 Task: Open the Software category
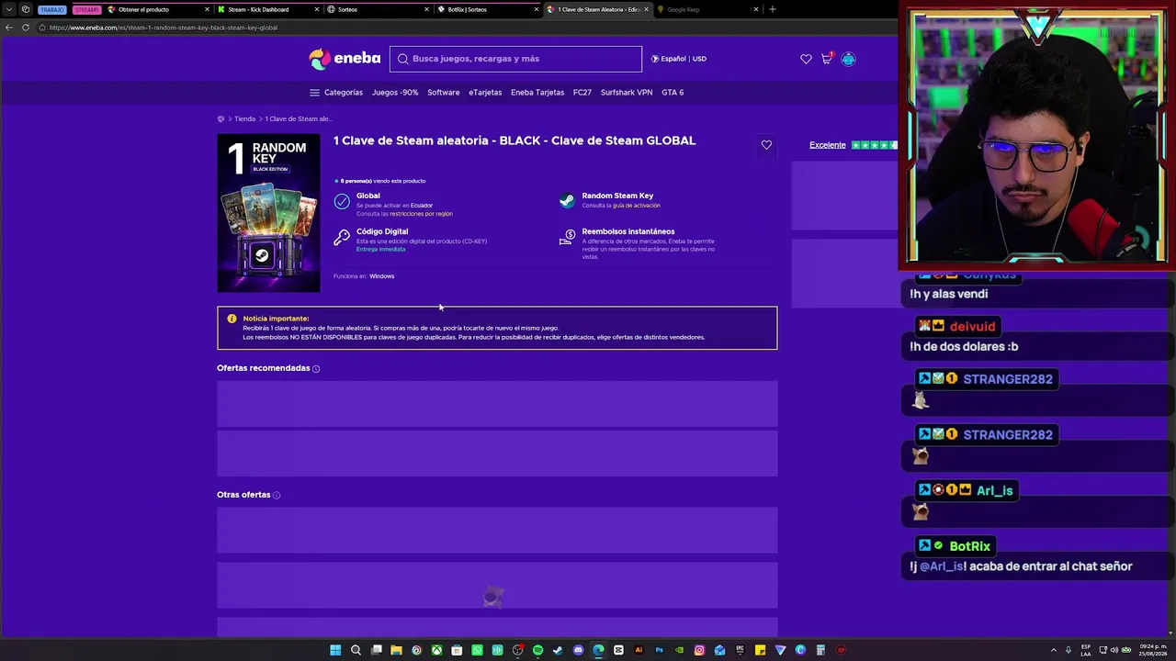click(x=443, y=93)
